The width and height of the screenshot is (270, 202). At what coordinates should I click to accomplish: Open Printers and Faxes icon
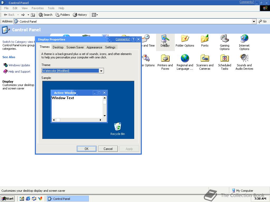165,62
